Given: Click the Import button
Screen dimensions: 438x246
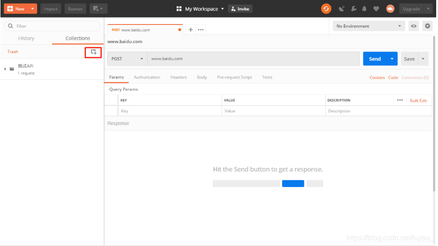Looking at the screenshot, I should click(51, 9).
